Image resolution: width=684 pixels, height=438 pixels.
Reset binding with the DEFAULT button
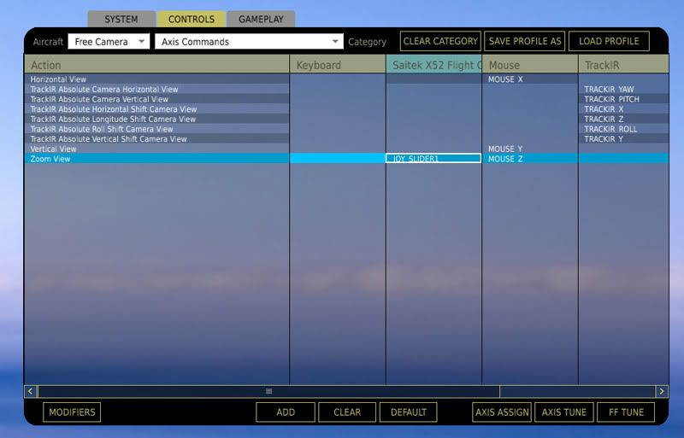(408, 412)
